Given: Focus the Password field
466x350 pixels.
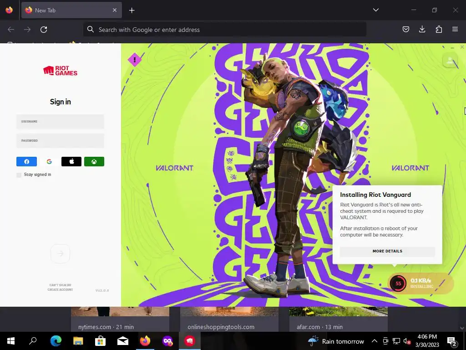Looking at the screenshot, I should tap(60, 140).
